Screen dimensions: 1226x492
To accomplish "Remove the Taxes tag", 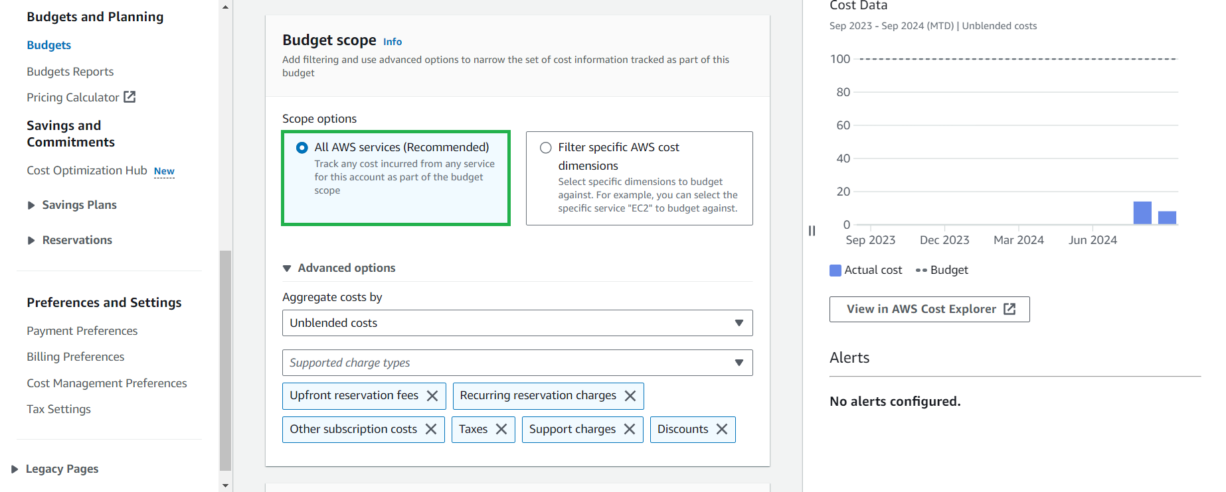I will tap(501, 429).
